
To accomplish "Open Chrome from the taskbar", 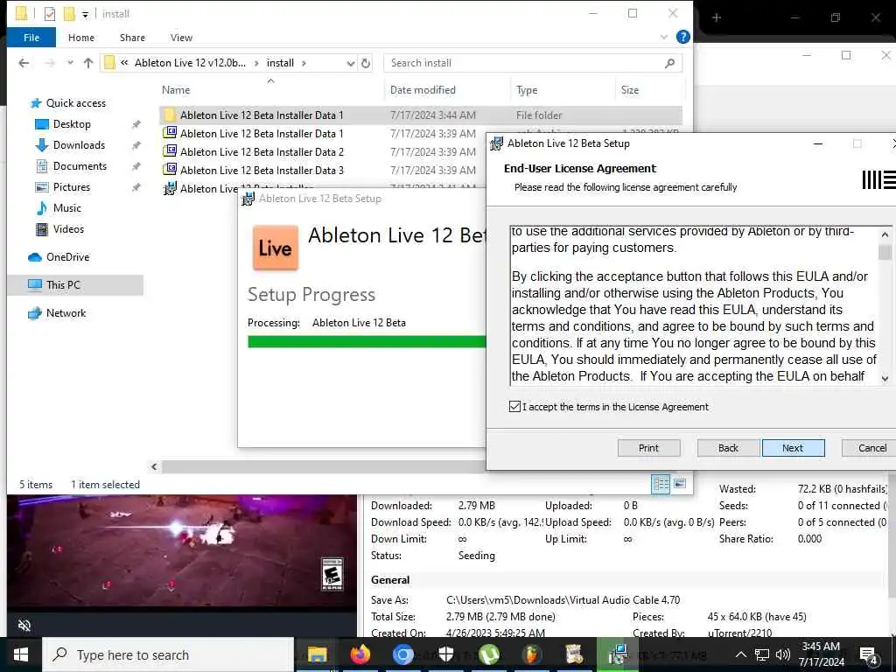I will tap(402, 654).
